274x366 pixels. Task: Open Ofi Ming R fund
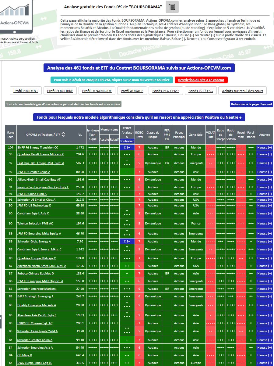click(24, 355)
